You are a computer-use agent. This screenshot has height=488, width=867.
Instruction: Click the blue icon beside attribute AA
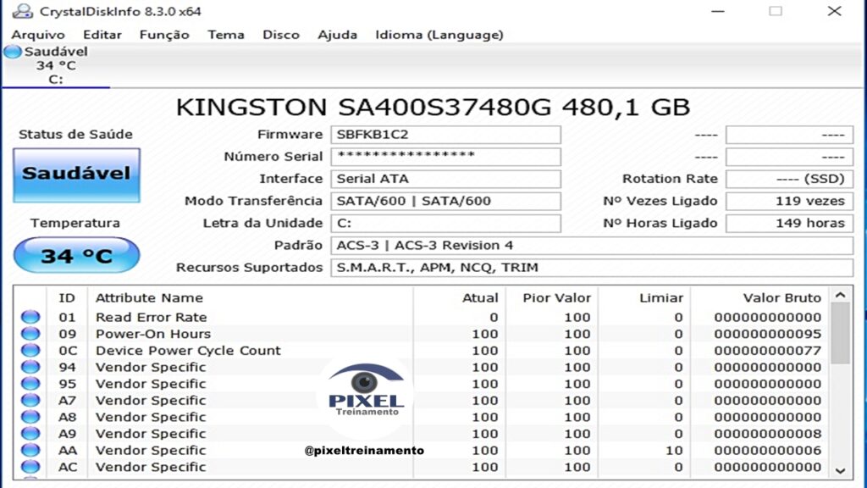pyautogui.click(x=30, y=450)
